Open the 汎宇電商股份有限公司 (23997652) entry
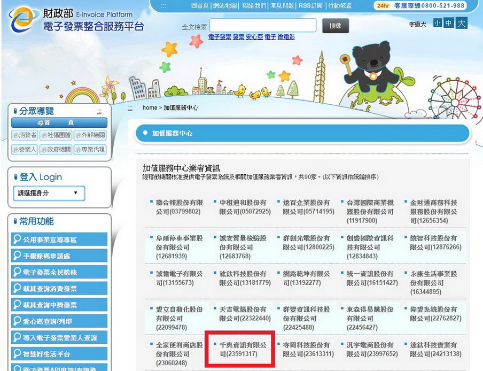This screenshot has height=371, width=483. 372,350
